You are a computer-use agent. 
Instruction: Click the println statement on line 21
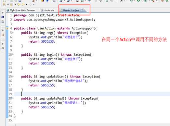click(x=57, y=103)
